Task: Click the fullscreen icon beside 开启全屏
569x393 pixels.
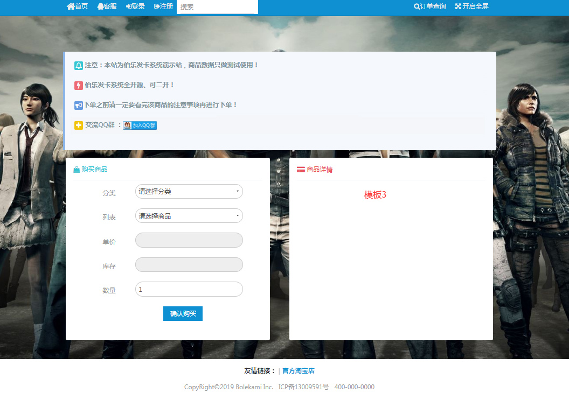Action: click(456, 7)
